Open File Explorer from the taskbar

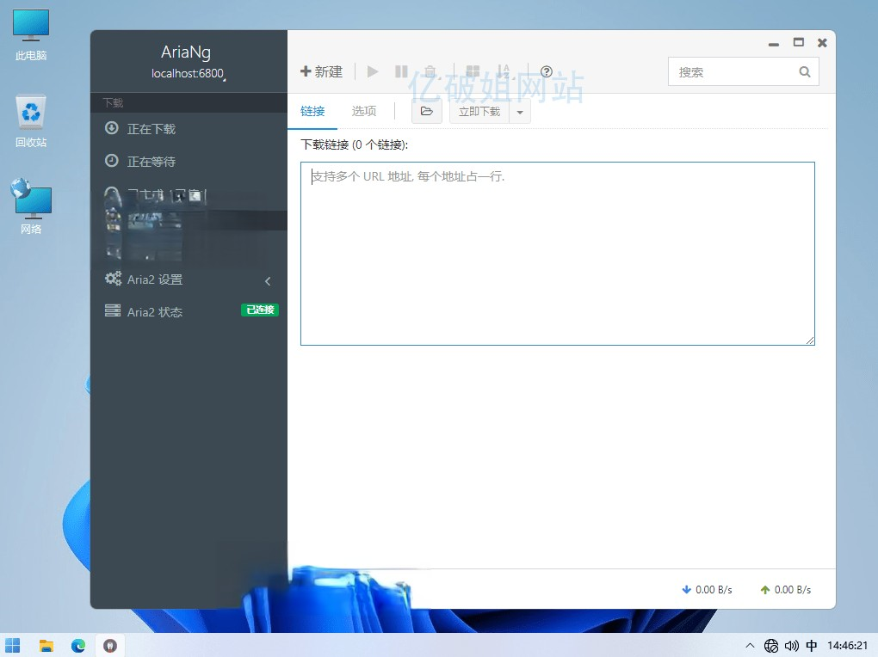pyautogui.click(x=46, y=645)
